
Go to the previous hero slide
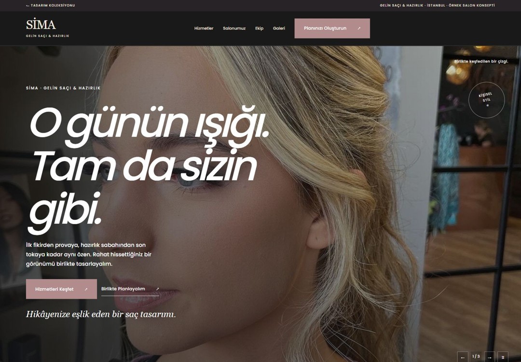click(x=463, y=357)
